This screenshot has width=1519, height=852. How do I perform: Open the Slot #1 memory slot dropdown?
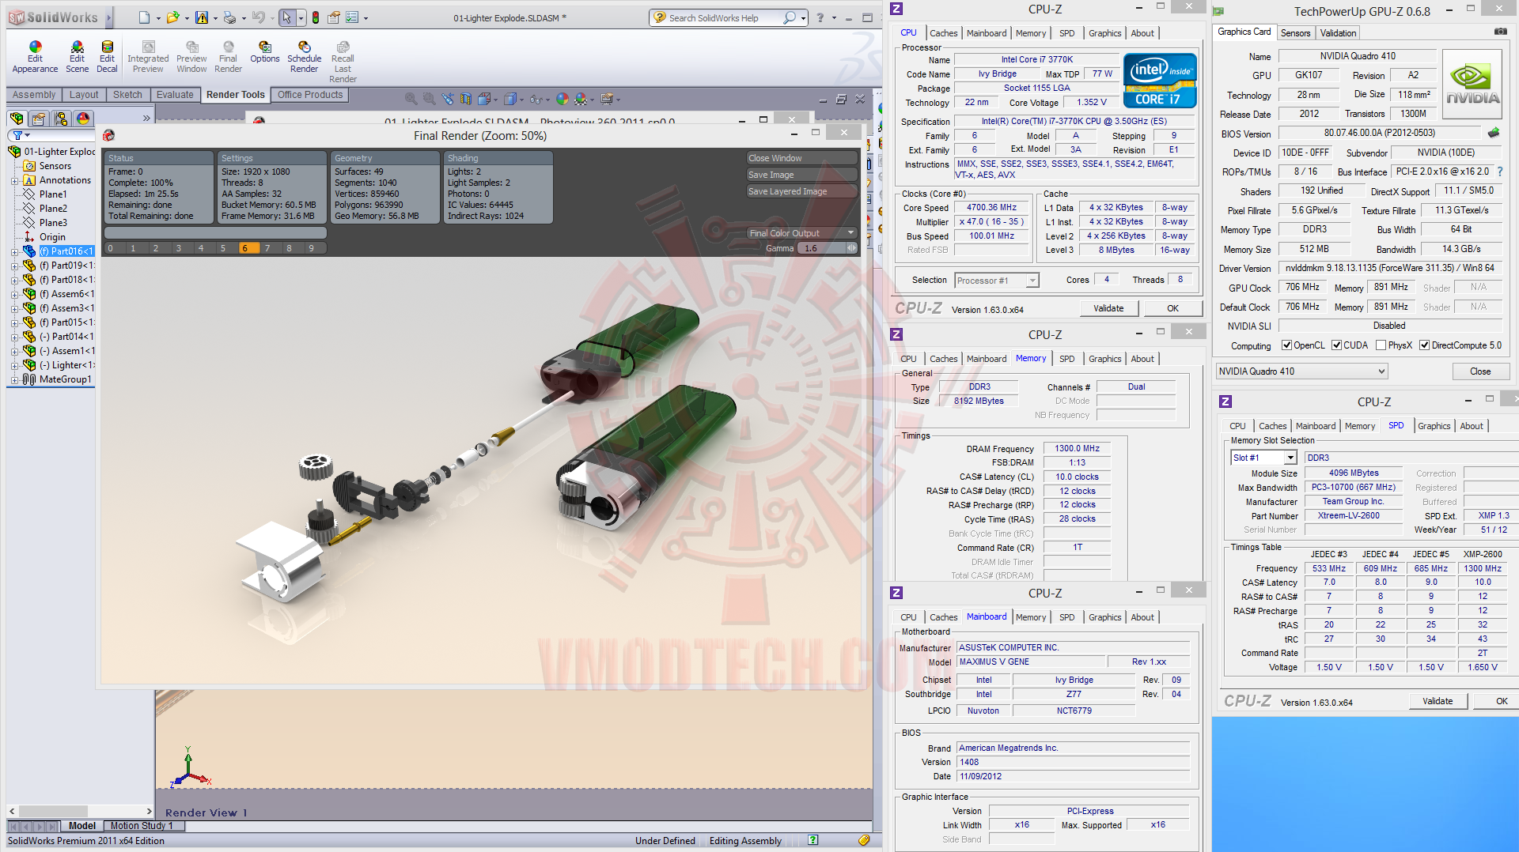tap(1263, 458)
